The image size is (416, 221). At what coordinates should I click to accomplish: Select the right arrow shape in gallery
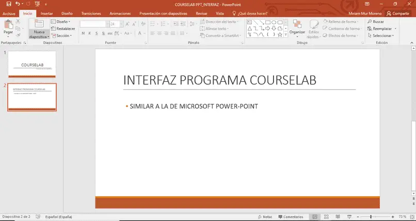(x=268, y=28)
